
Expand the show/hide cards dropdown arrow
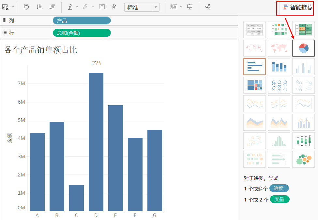point(181,7)
